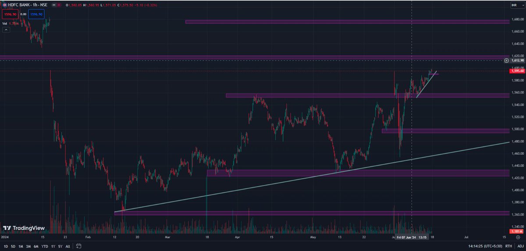The height and width of the screenshot is (251, 526).
Task: Click the Fri 07 Jun '24 crosshair date label
Action: (412, 237)
